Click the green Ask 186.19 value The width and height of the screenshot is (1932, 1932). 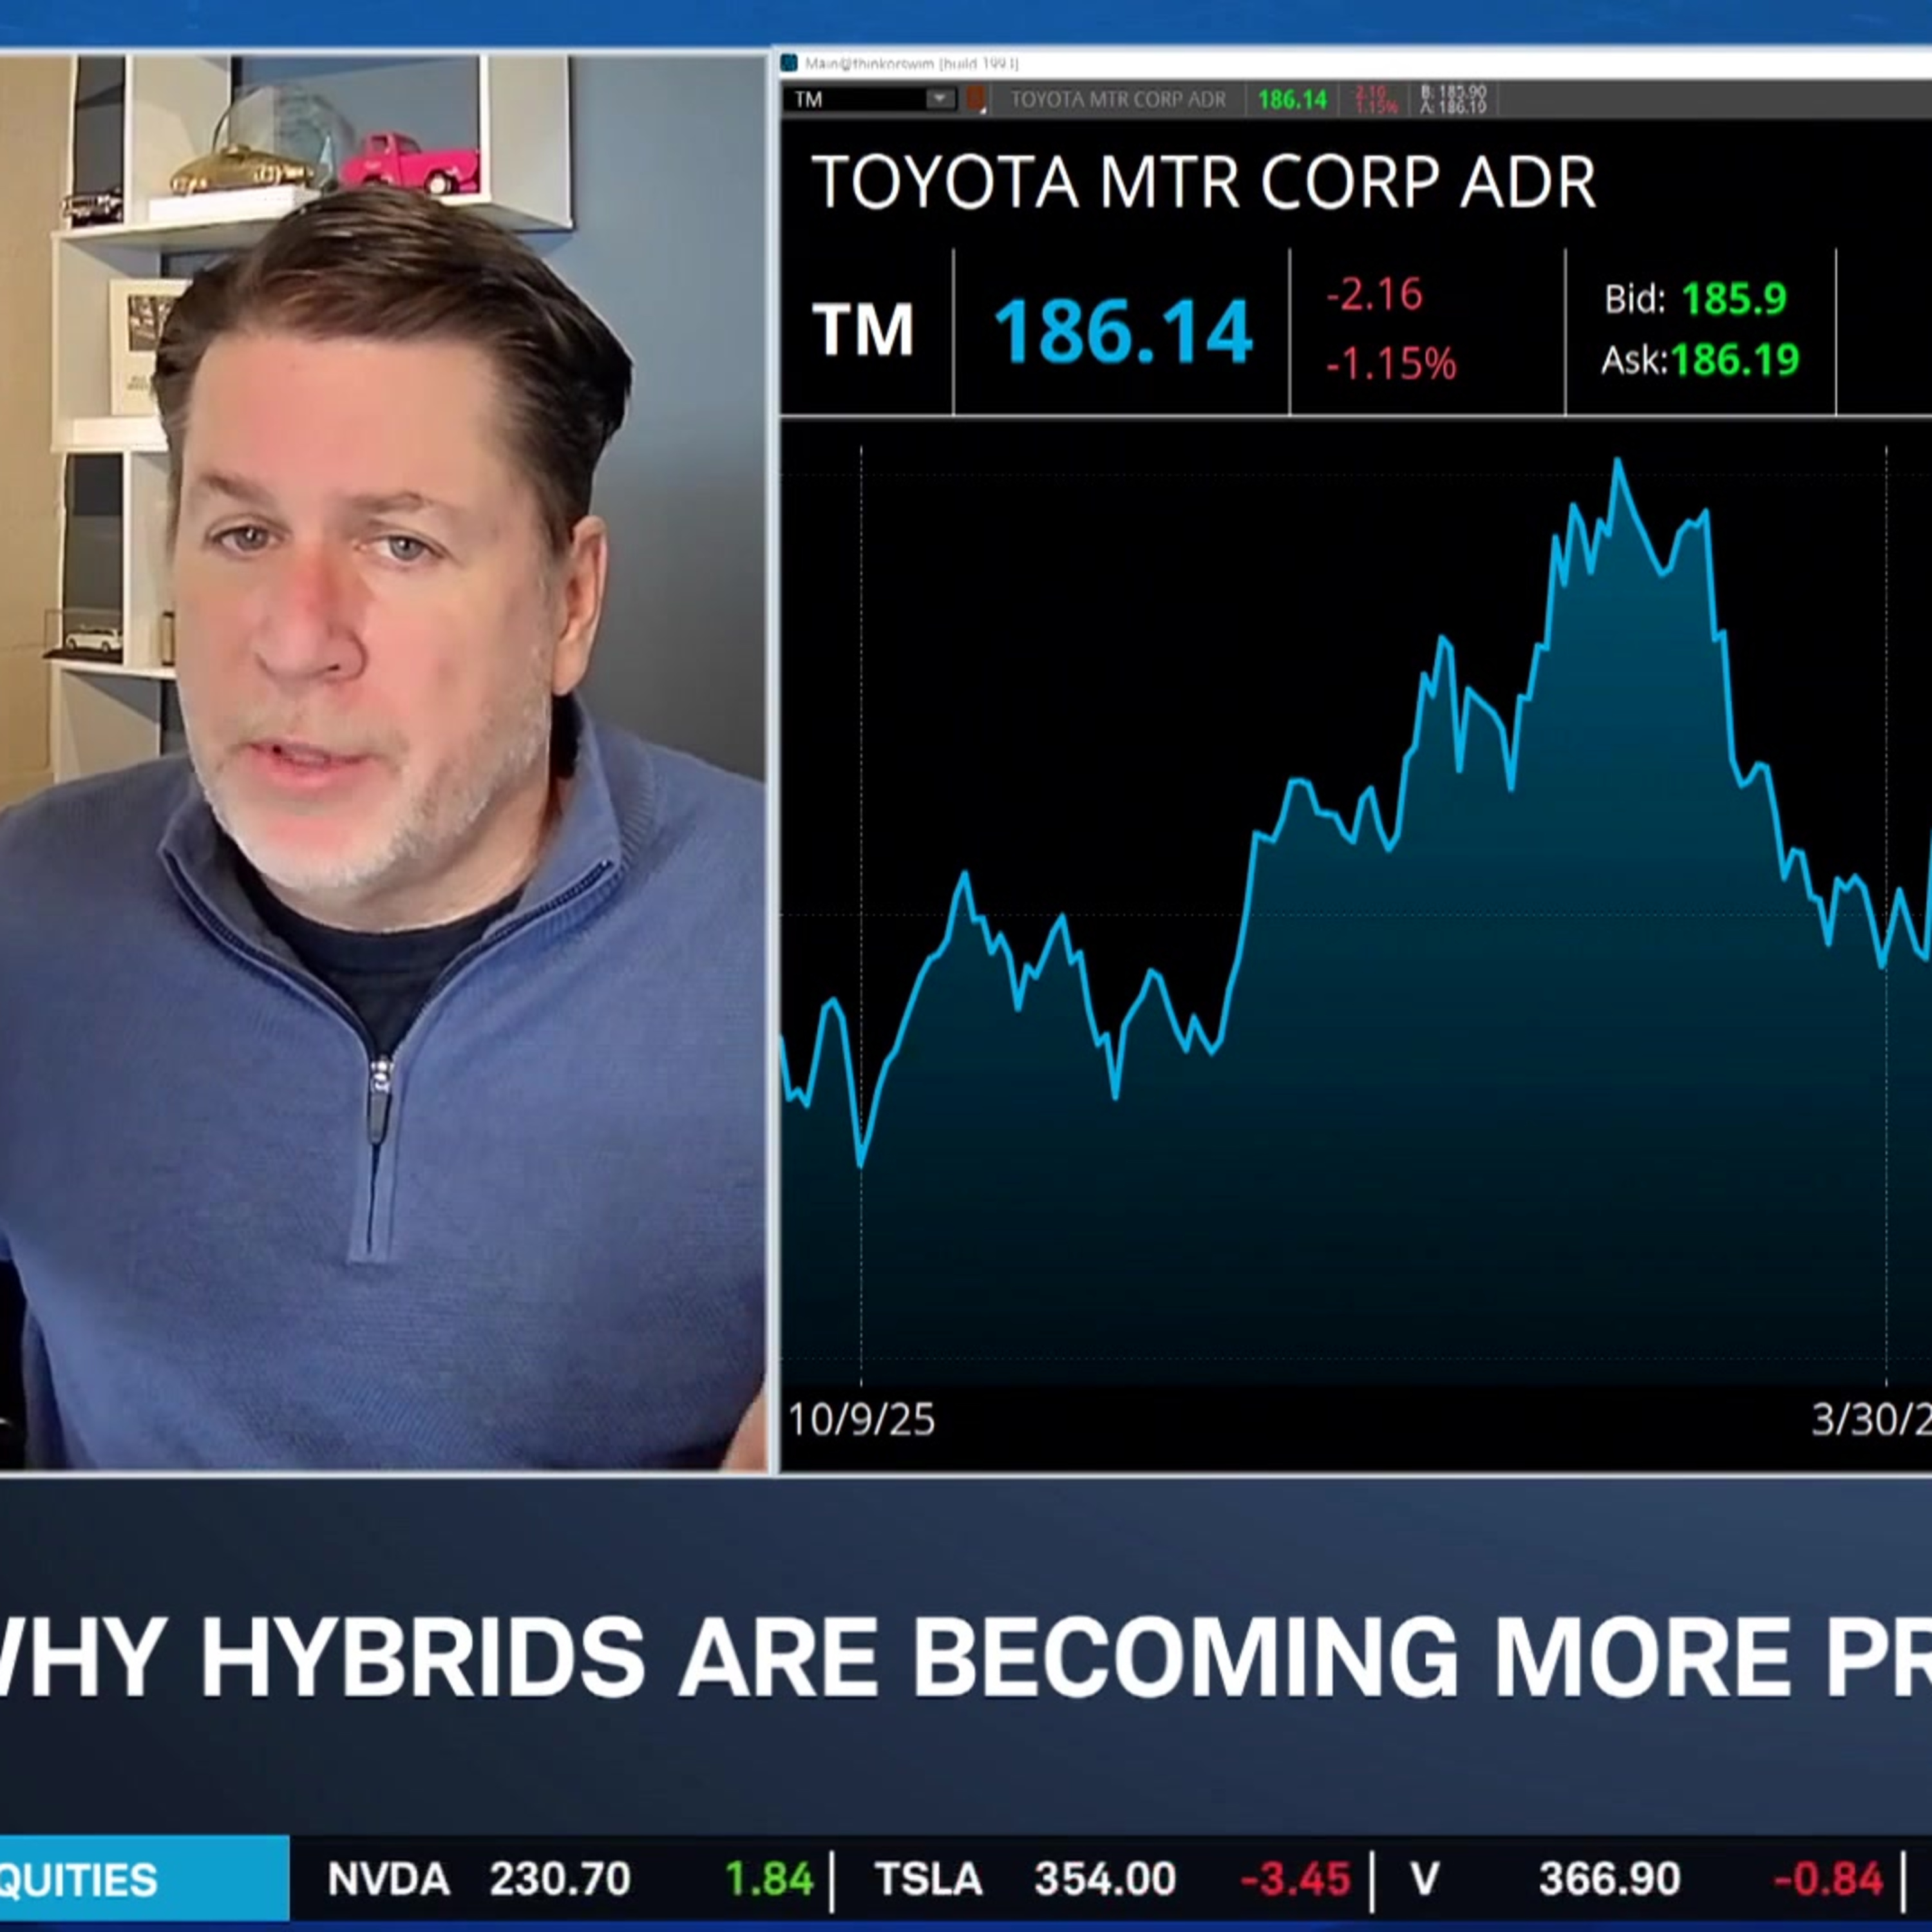pos(1734,360)
